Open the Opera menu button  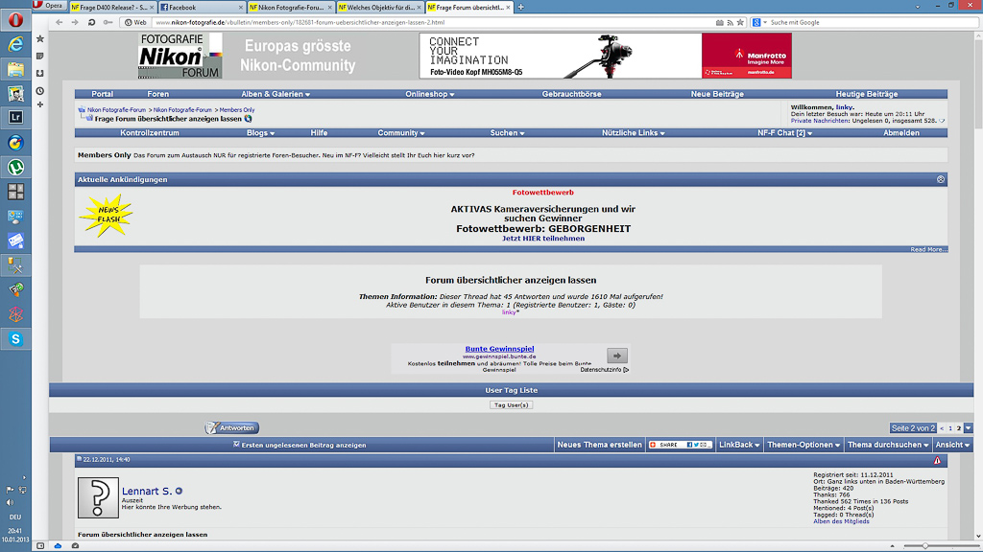click(48, 6)
